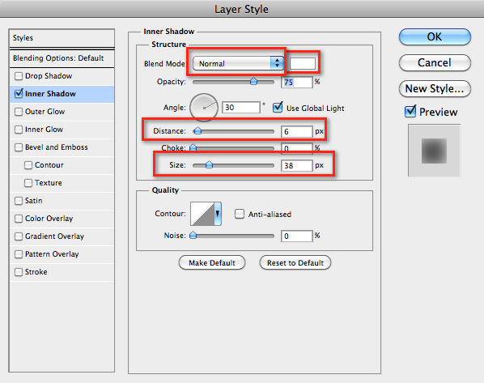The height and width of the screenshot is (383, 484).
Task: Focus the Angle value field
Action: click(240, 108)
